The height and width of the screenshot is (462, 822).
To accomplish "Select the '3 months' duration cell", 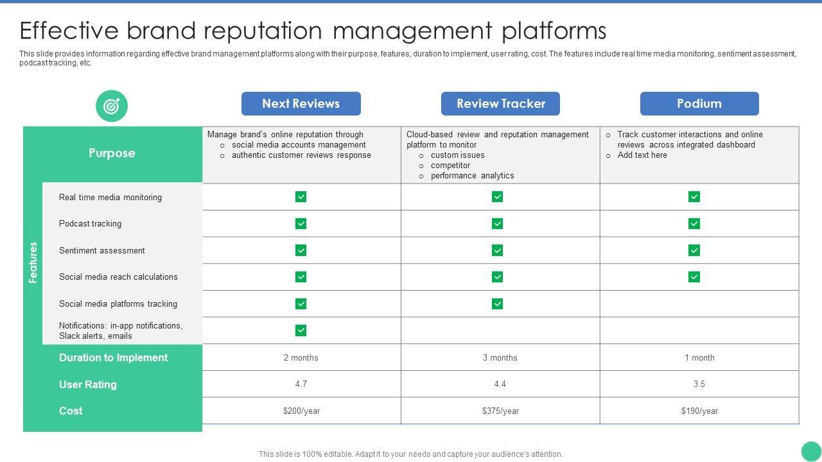I will pos(500,358).
